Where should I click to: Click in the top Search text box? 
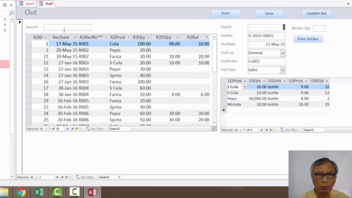coord(68,28)
